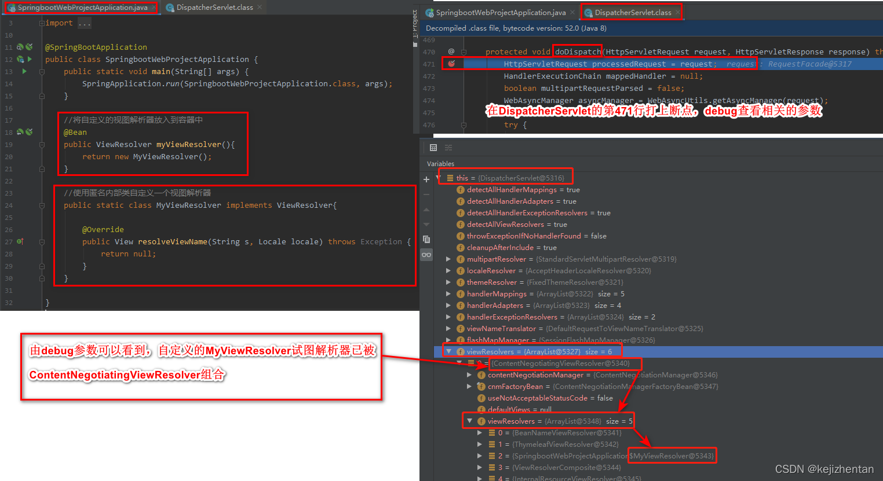The width and height of the screenshot is (883, 481).
Task: Collapse myViewResolver method fold on line 19
Action: (x=42, y=144)
